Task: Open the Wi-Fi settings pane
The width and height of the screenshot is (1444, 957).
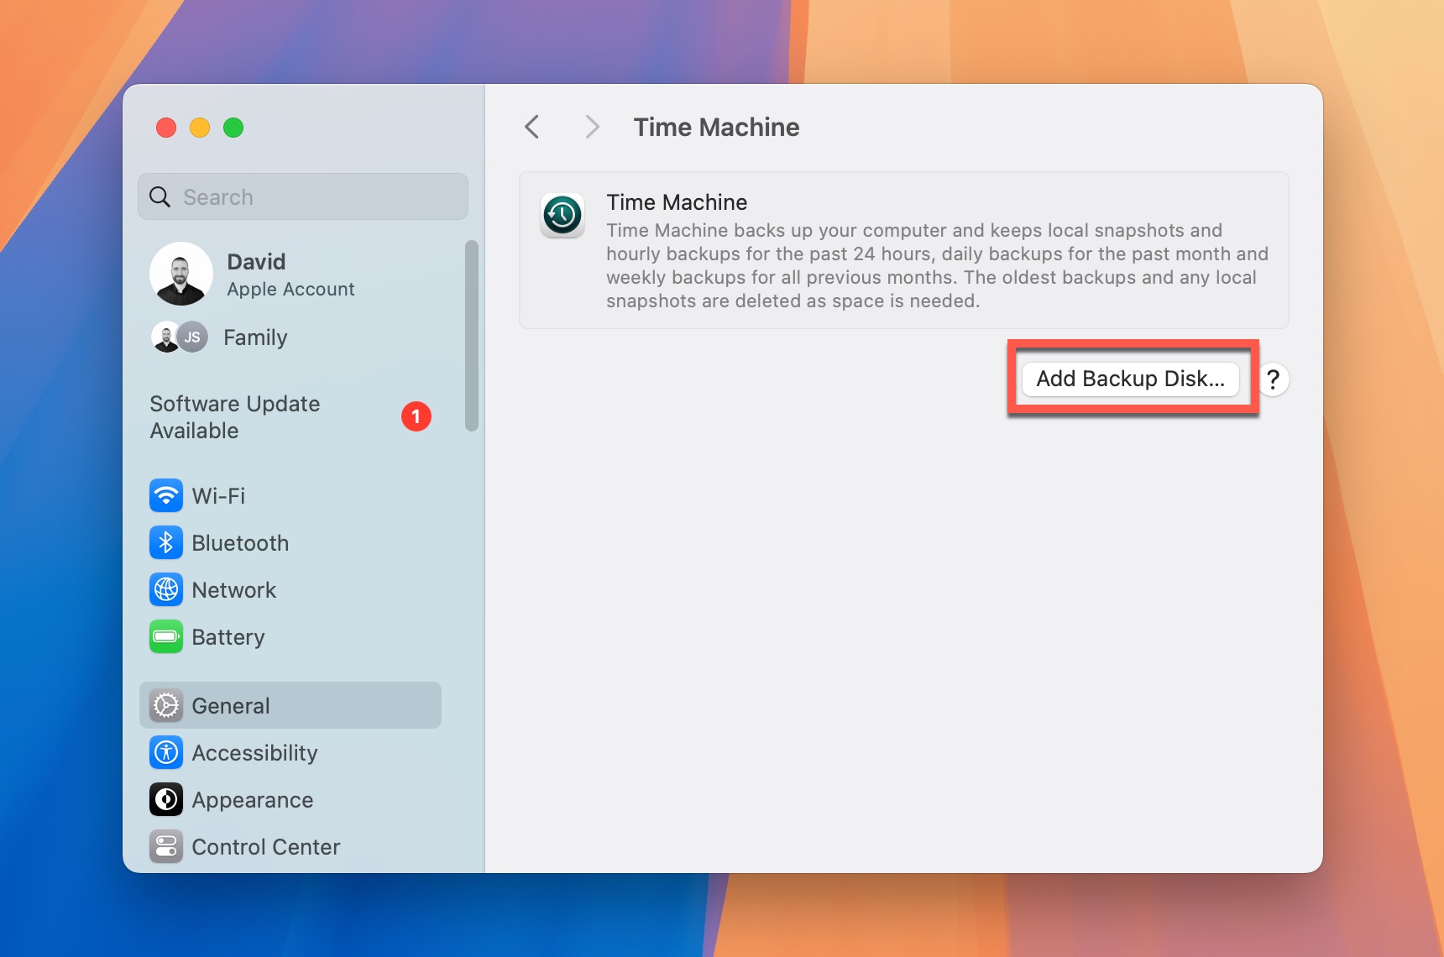Action: point(290,495)
